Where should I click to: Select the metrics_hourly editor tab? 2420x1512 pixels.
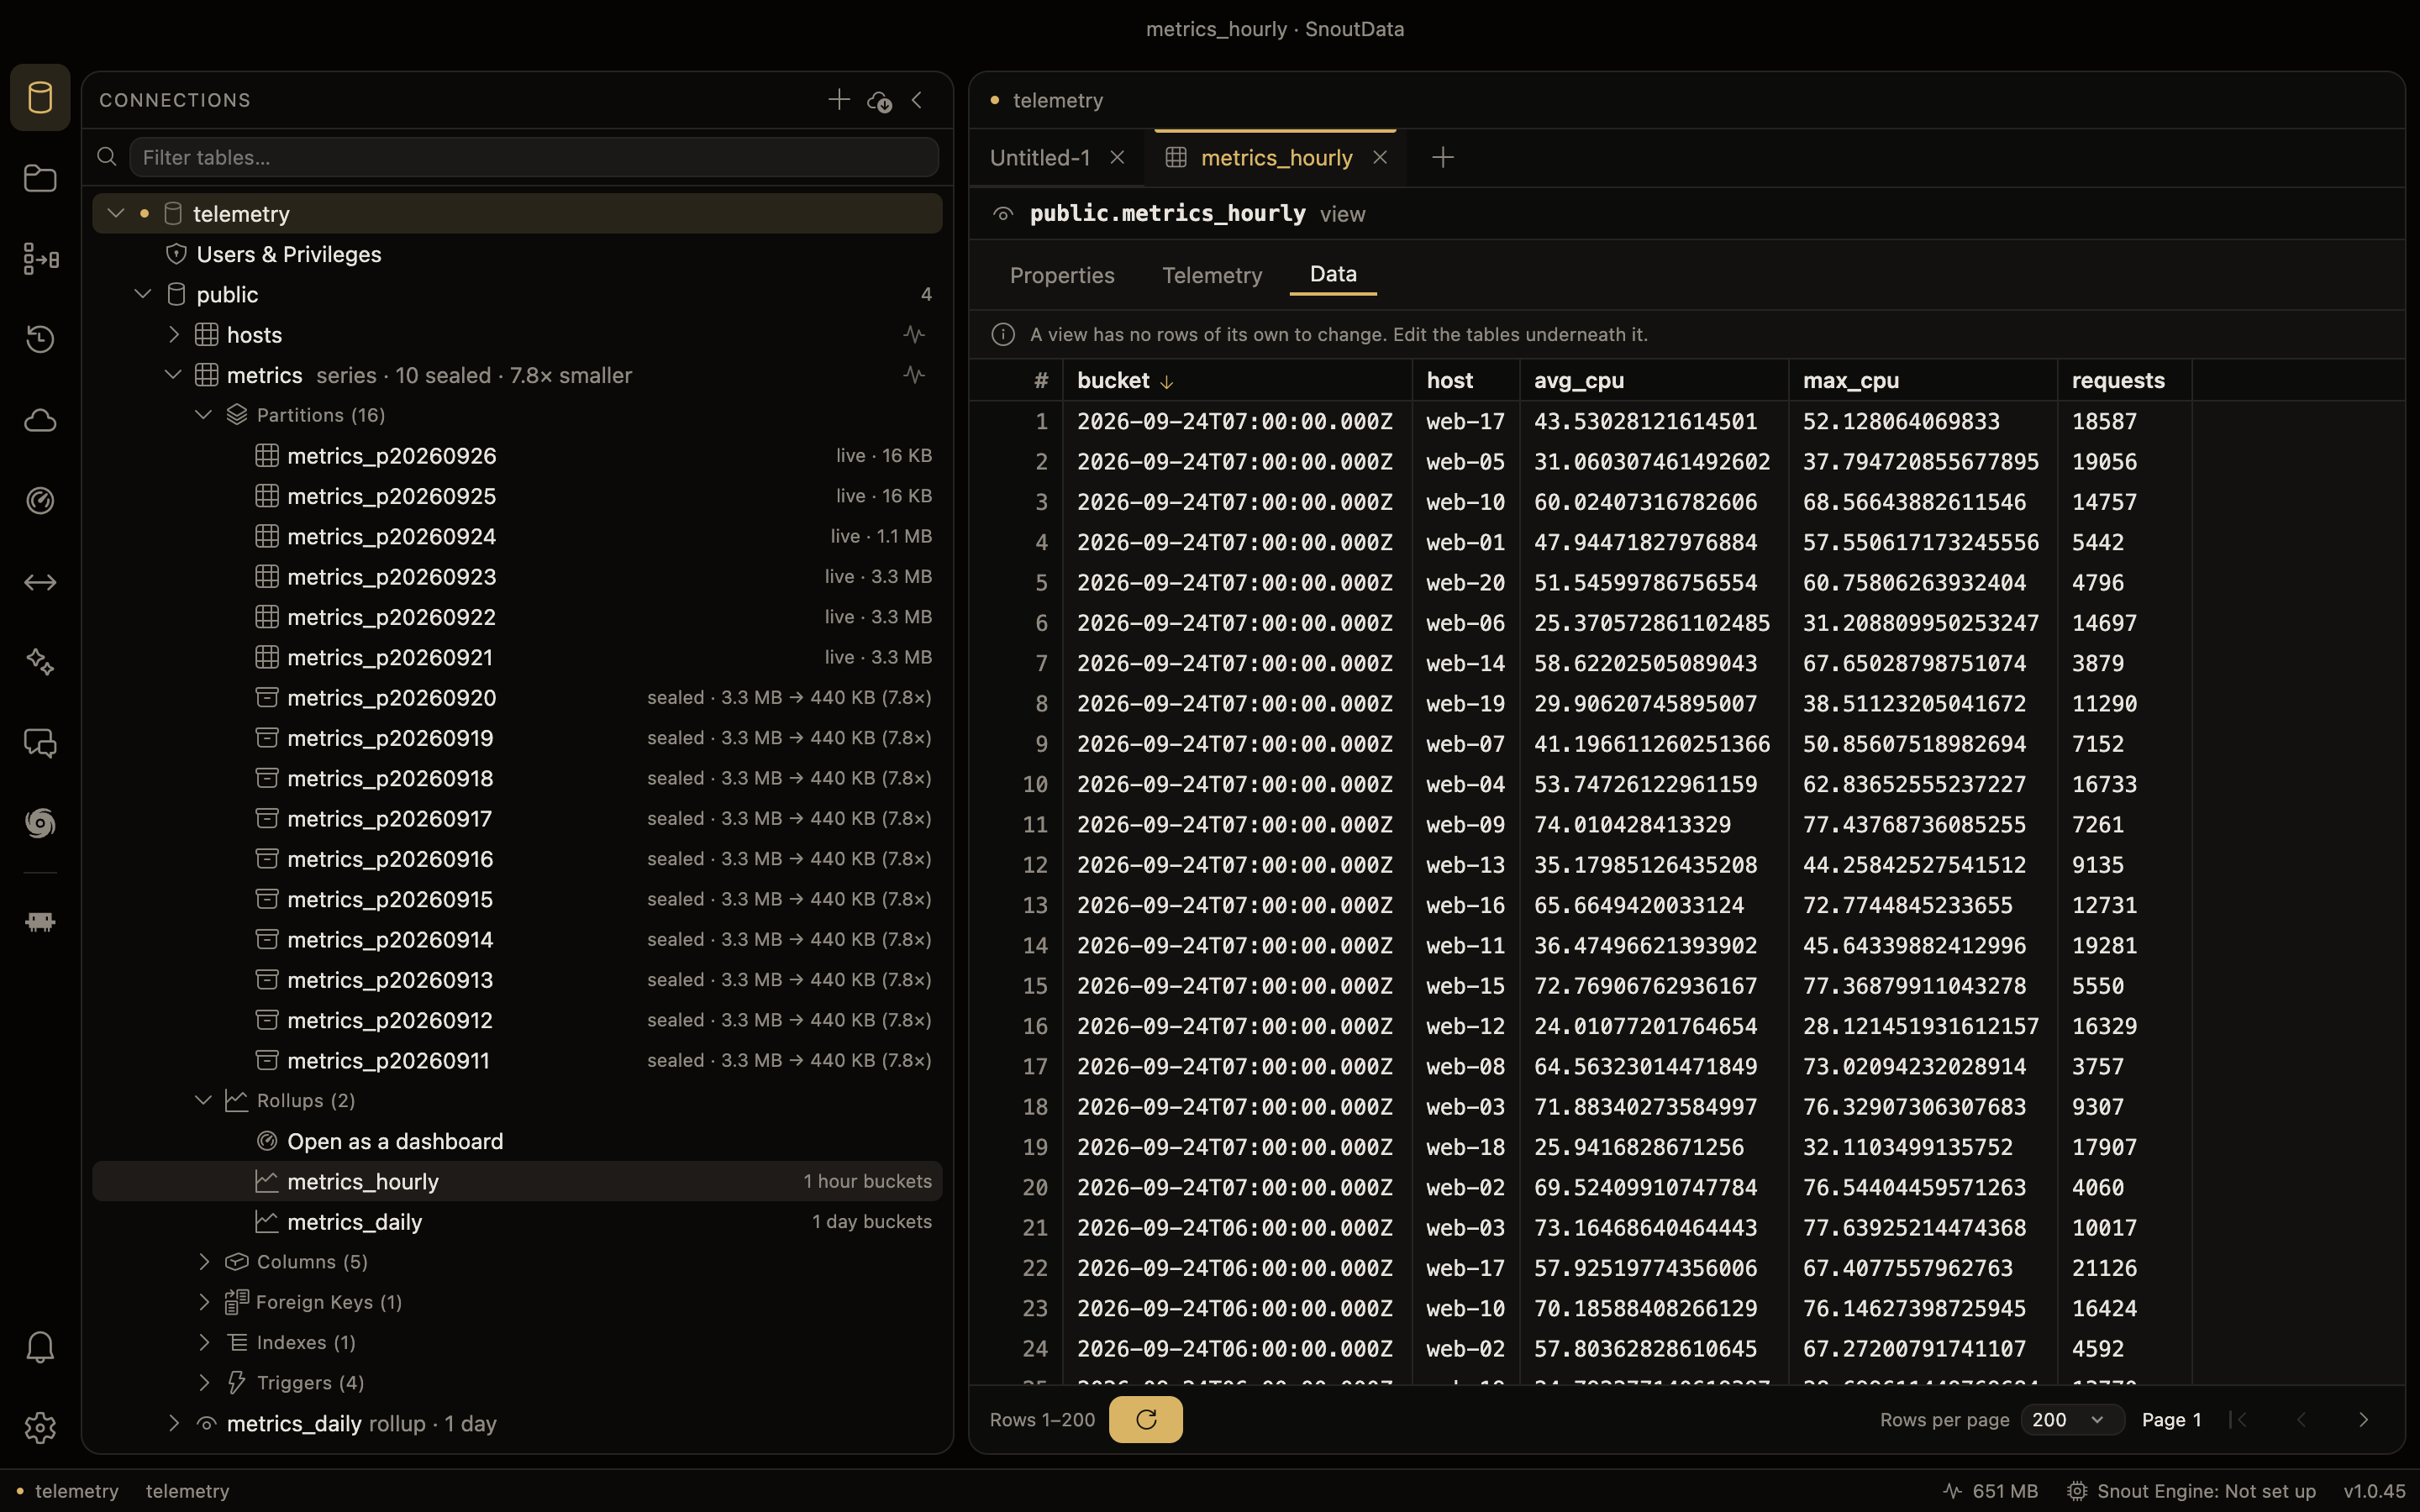[x=1276, y=157]
